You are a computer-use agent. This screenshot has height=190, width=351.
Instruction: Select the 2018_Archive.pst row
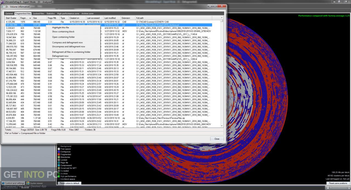click(108, 25)
